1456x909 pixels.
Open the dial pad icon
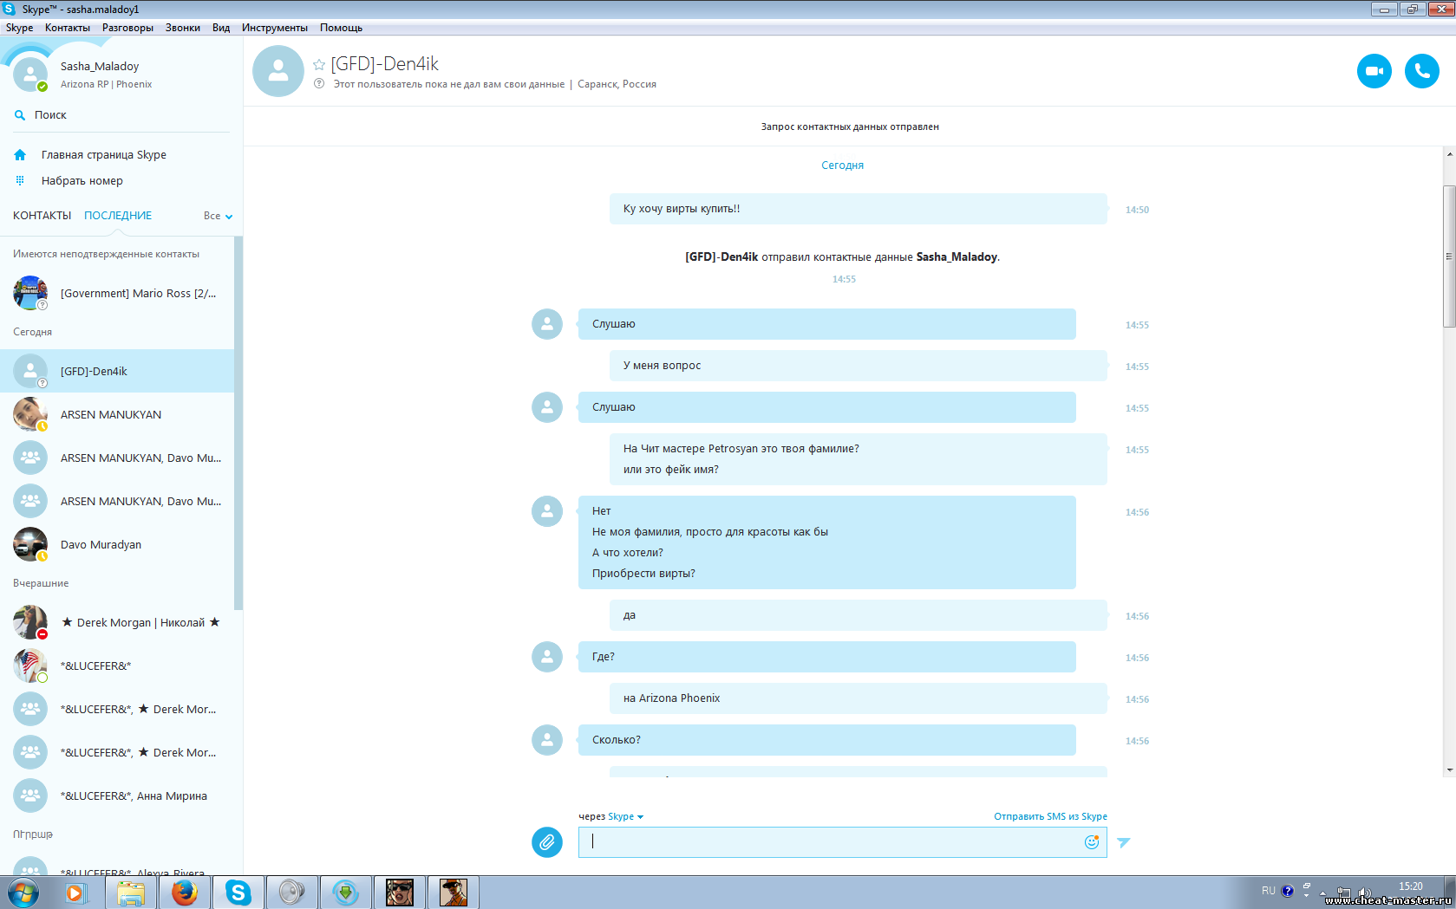coord(20,181)
